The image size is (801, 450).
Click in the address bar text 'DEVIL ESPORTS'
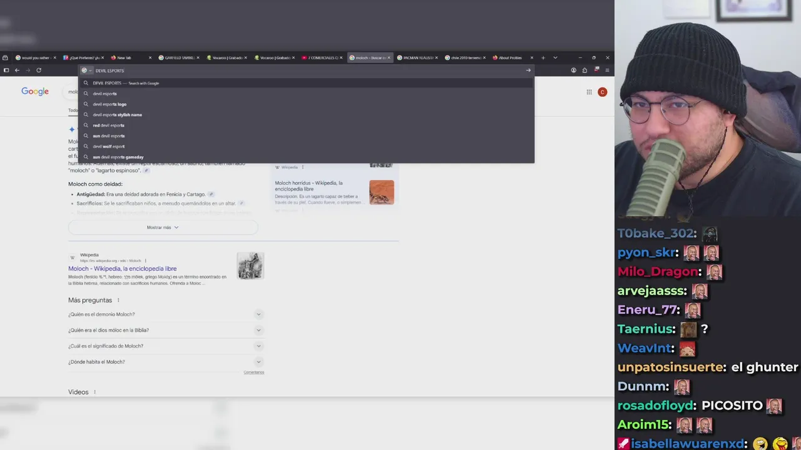[110, 71]
